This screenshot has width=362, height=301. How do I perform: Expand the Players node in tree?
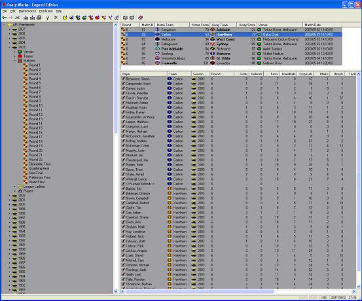click(15, 191)
